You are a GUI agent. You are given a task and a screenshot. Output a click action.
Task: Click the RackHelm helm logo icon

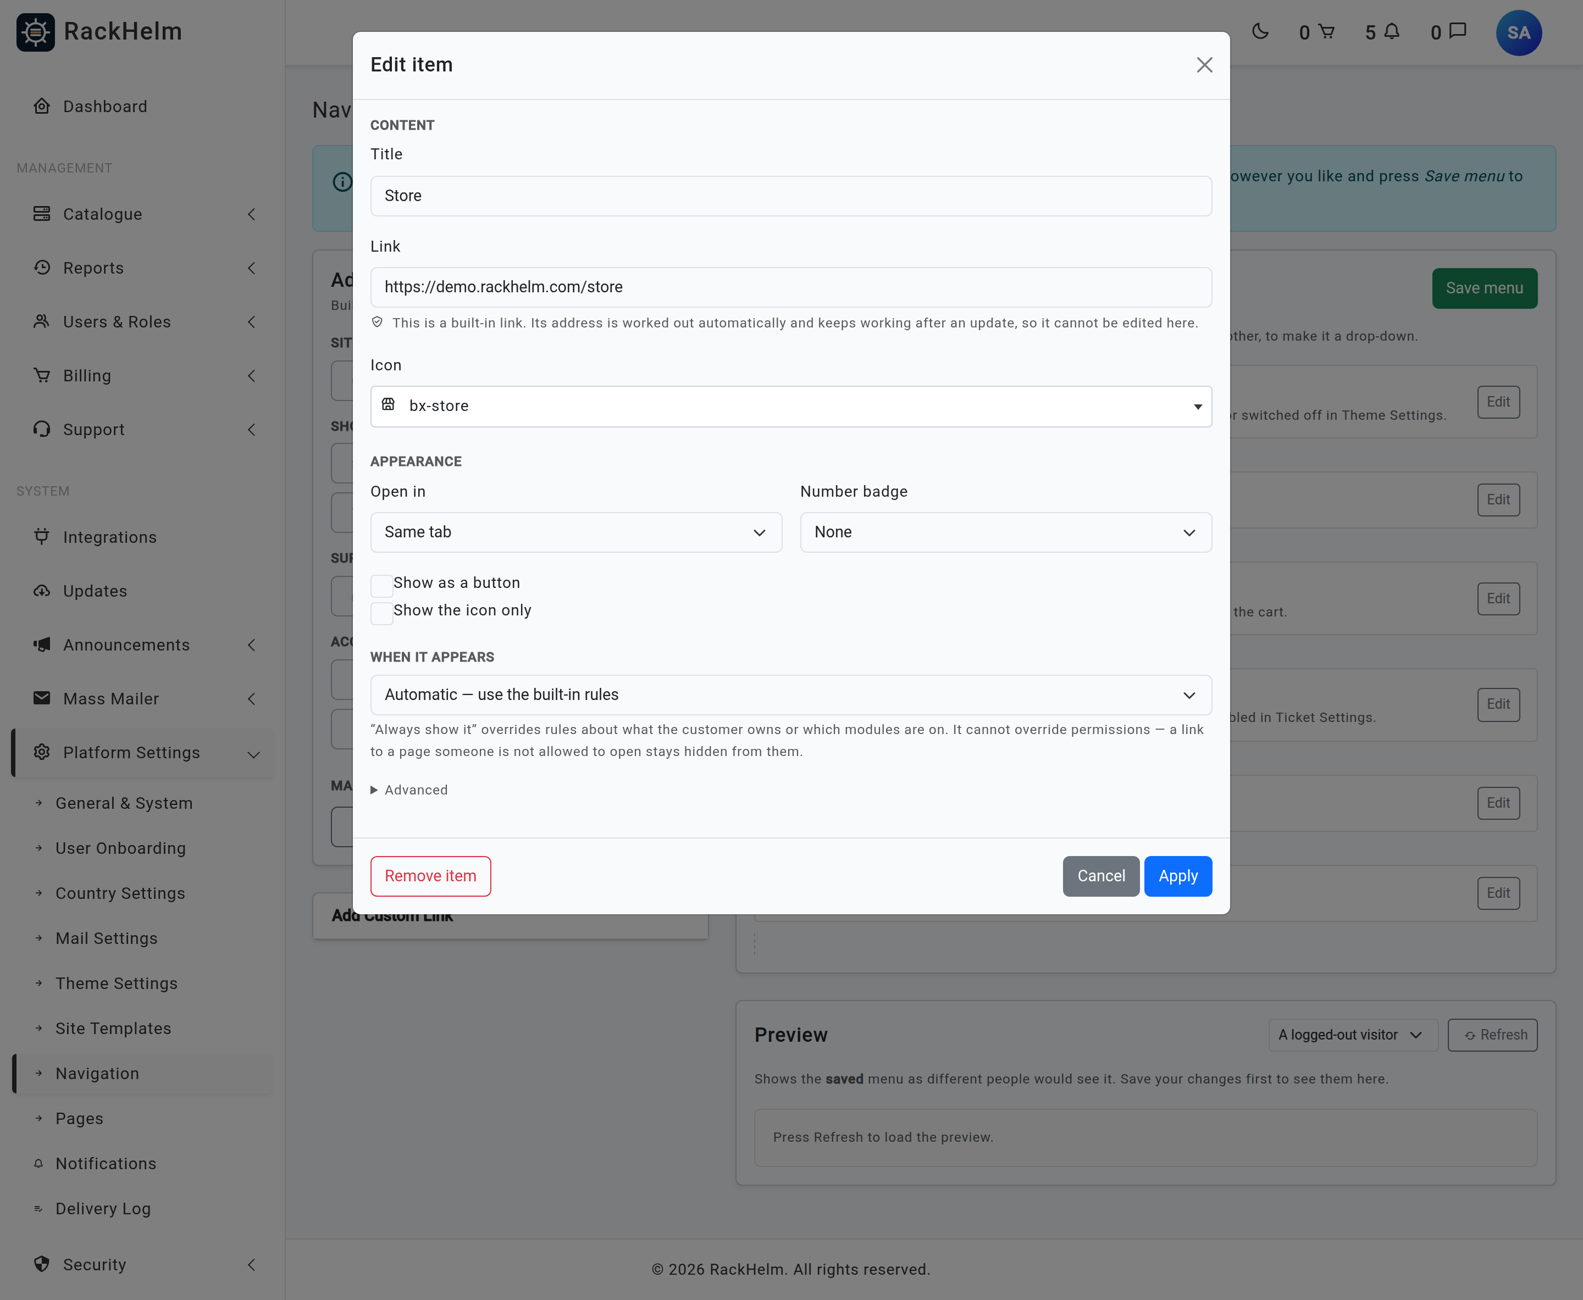point(35,32)
